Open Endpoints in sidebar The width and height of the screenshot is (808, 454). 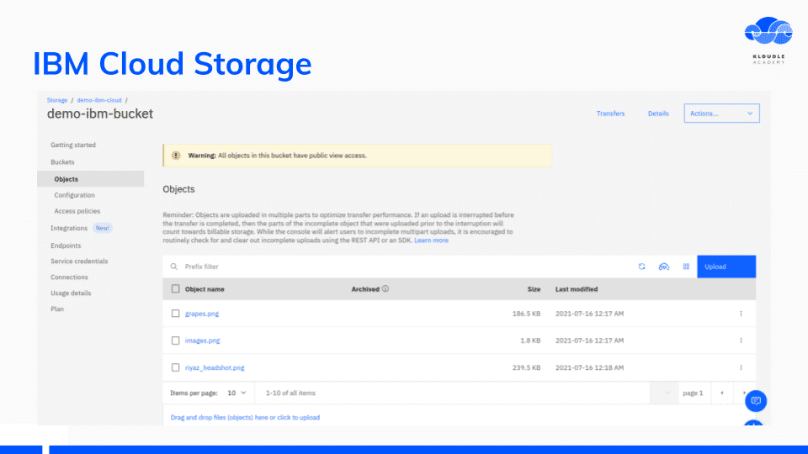point(66,245)
